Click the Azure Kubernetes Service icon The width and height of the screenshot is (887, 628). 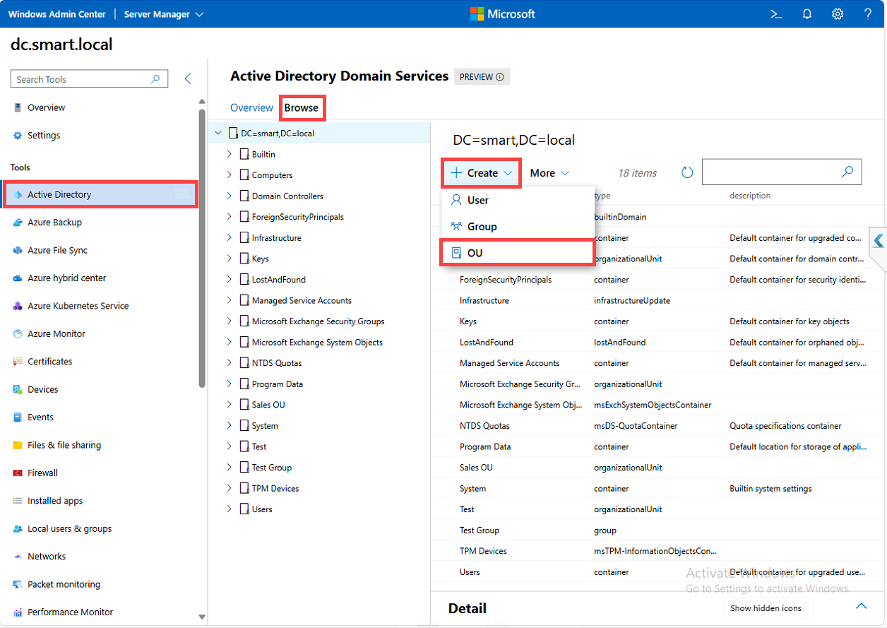click(x=18, y=306)
